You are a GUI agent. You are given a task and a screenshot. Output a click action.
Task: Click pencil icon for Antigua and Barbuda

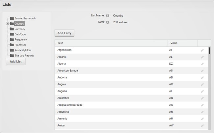[202, 105]
